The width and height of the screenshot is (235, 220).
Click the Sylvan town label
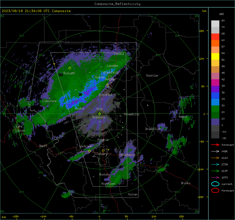(100, 77)
